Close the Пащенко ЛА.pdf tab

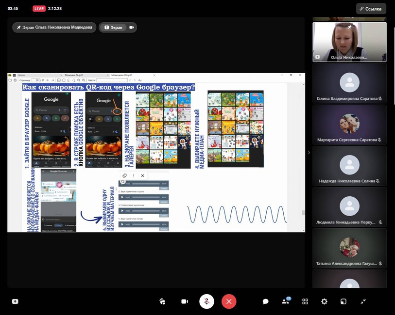107,75
